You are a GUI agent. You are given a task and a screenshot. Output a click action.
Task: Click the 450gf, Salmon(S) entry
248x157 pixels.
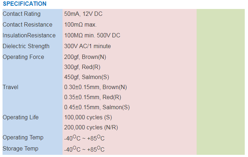pos(87,77)
